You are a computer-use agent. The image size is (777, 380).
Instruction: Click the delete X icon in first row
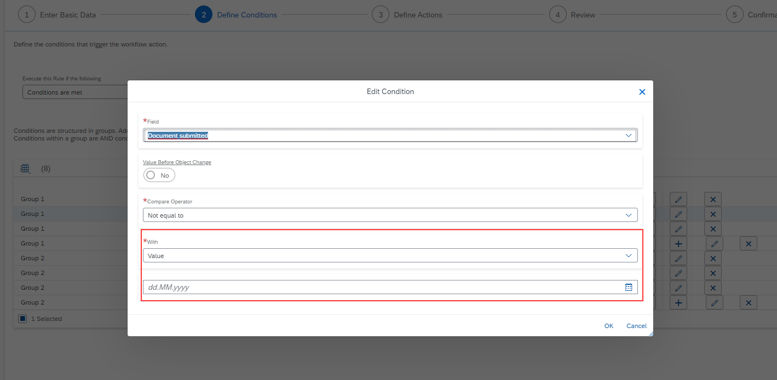713,199
